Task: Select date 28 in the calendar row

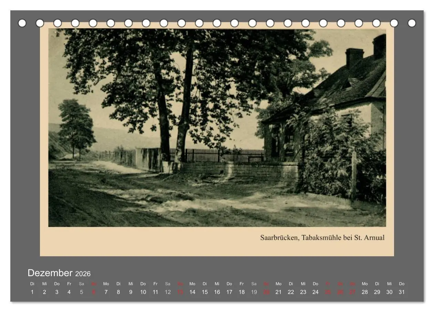Action: tap(365, 292)
